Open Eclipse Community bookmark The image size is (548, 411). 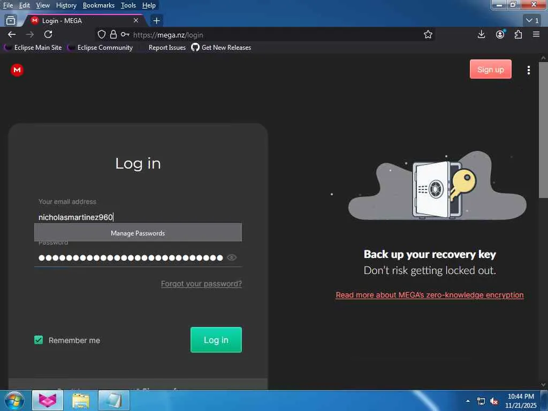tap(101, 48)
